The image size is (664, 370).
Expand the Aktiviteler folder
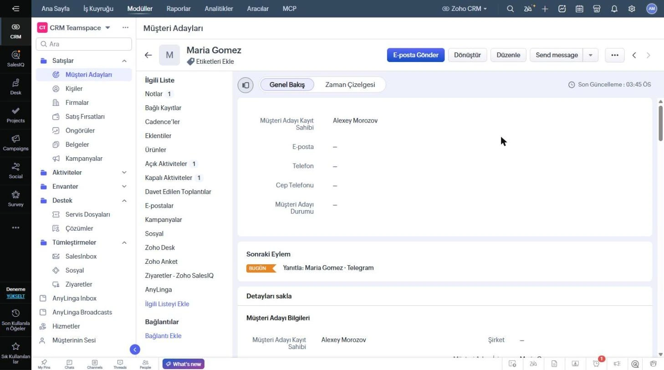click(124, 173)
